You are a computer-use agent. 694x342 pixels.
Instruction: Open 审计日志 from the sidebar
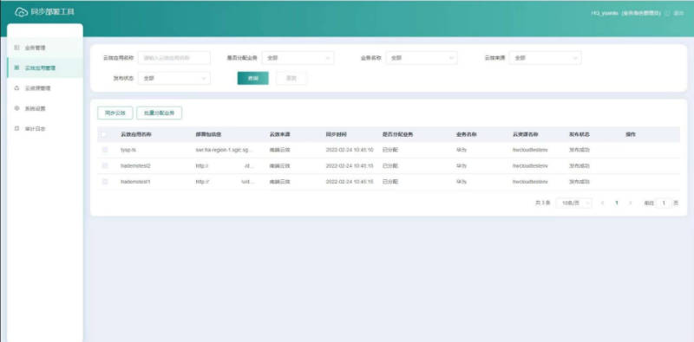(x=45, y=129)
